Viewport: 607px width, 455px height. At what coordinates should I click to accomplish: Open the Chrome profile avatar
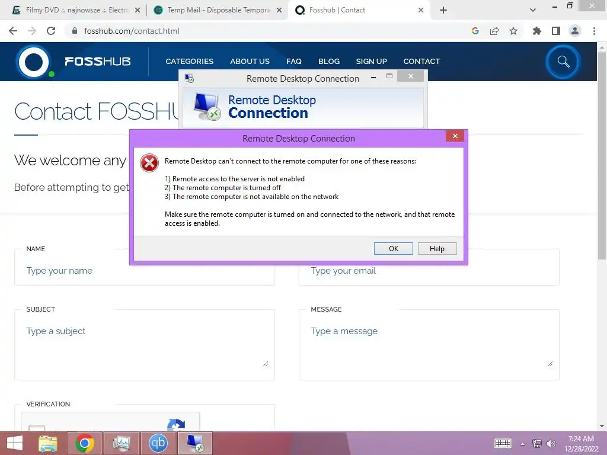pyautogui.click(x=575, y=31)
